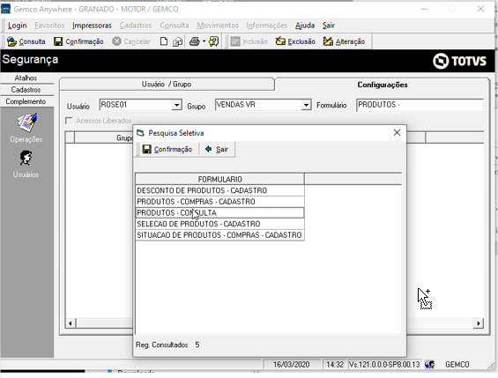
Task: Click Sair button in the dialog
Action: click(217, 149)
